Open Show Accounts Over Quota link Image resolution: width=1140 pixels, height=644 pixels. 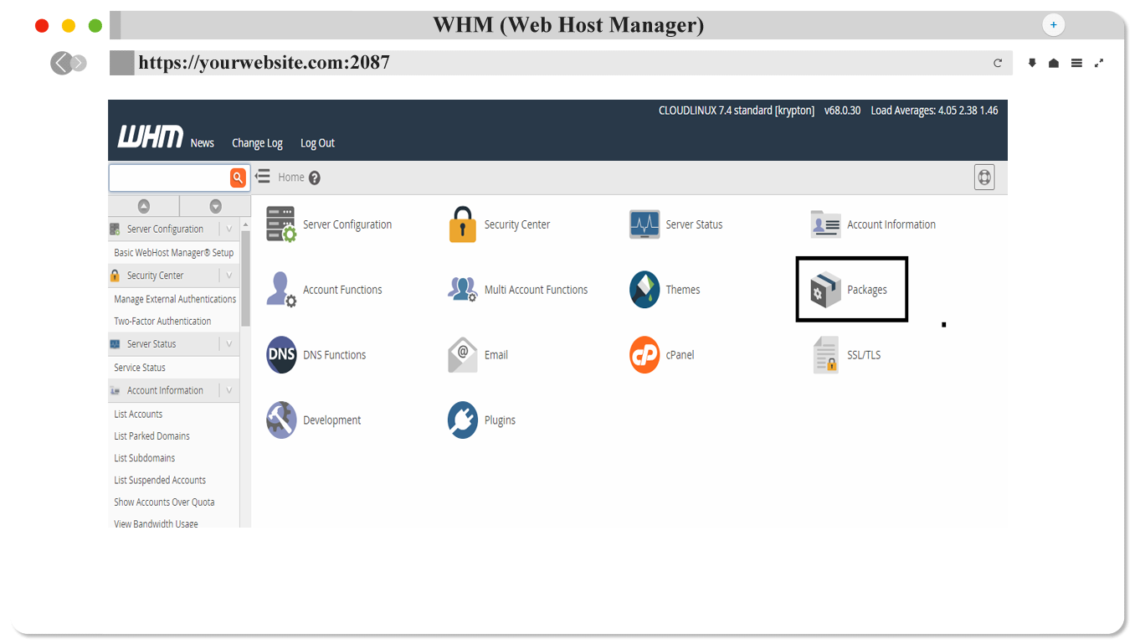coord(164,502)
